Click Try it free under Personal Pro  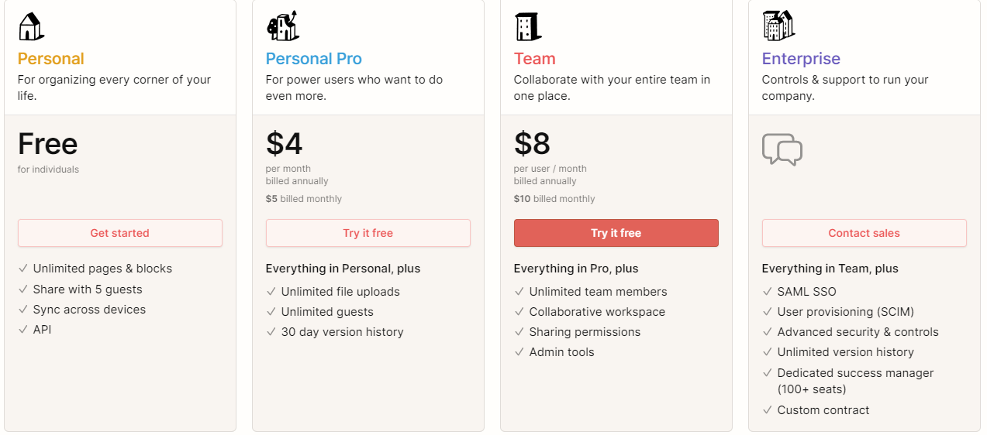(368, 233)
